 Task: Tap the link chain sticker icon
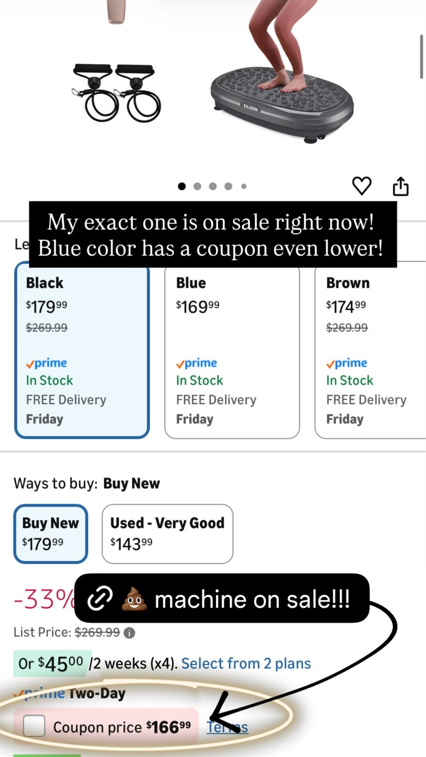click(x=100, y=599)
